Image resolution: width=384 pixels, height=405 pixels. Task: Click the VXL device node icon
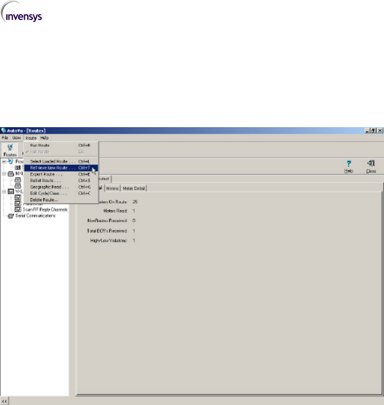11,192
